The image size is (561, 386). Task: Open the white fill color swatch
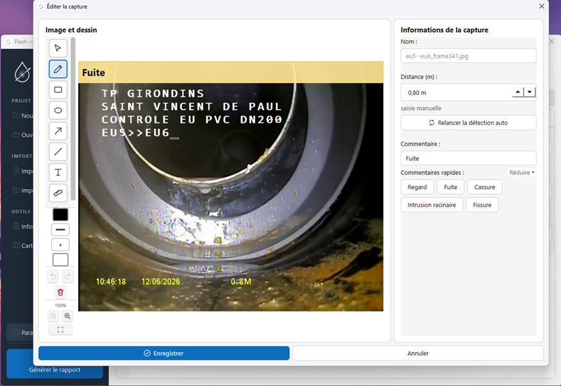[x=60, y=260]
